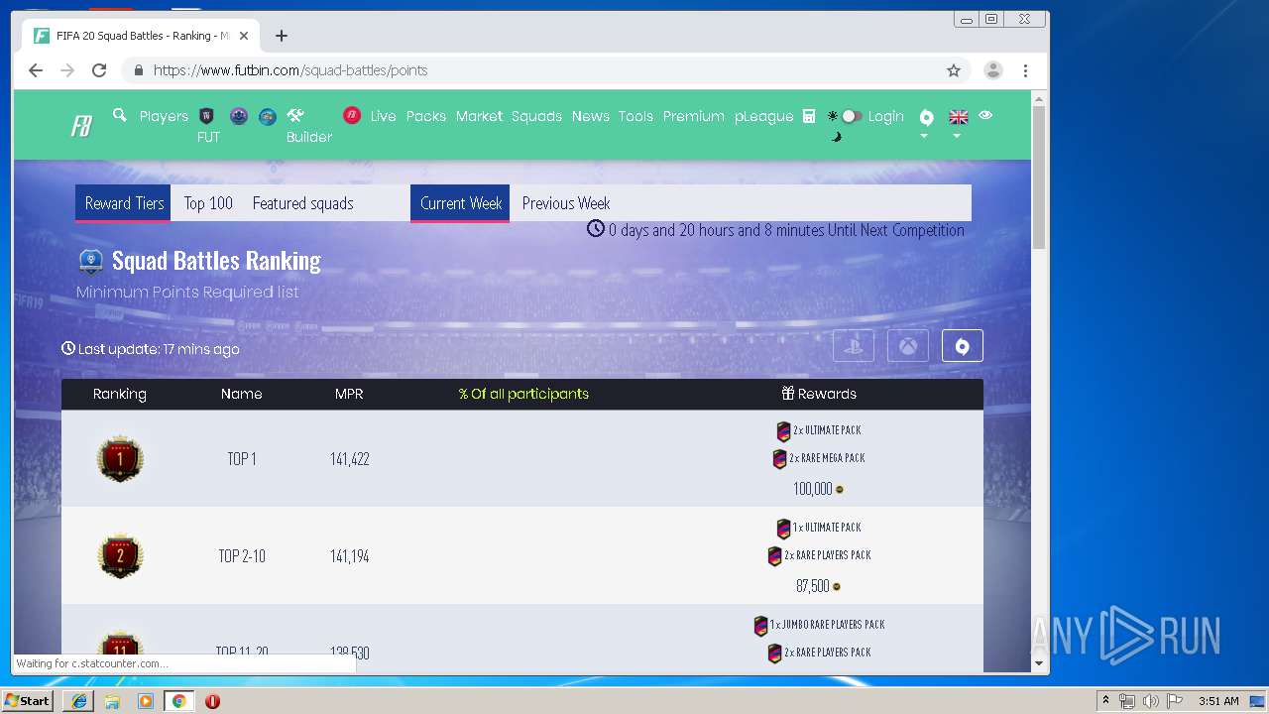1269x714 pixels.
Task: Open the Tools menu
Action: pyautogui.click(x=635, y=116)
